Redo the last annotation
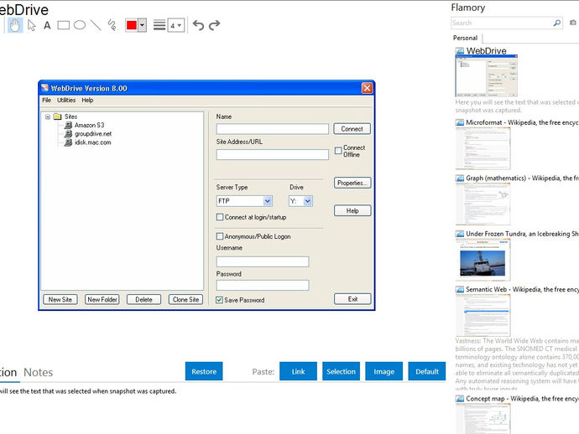This screenshot has width=579, height=434. click(214, 25)
